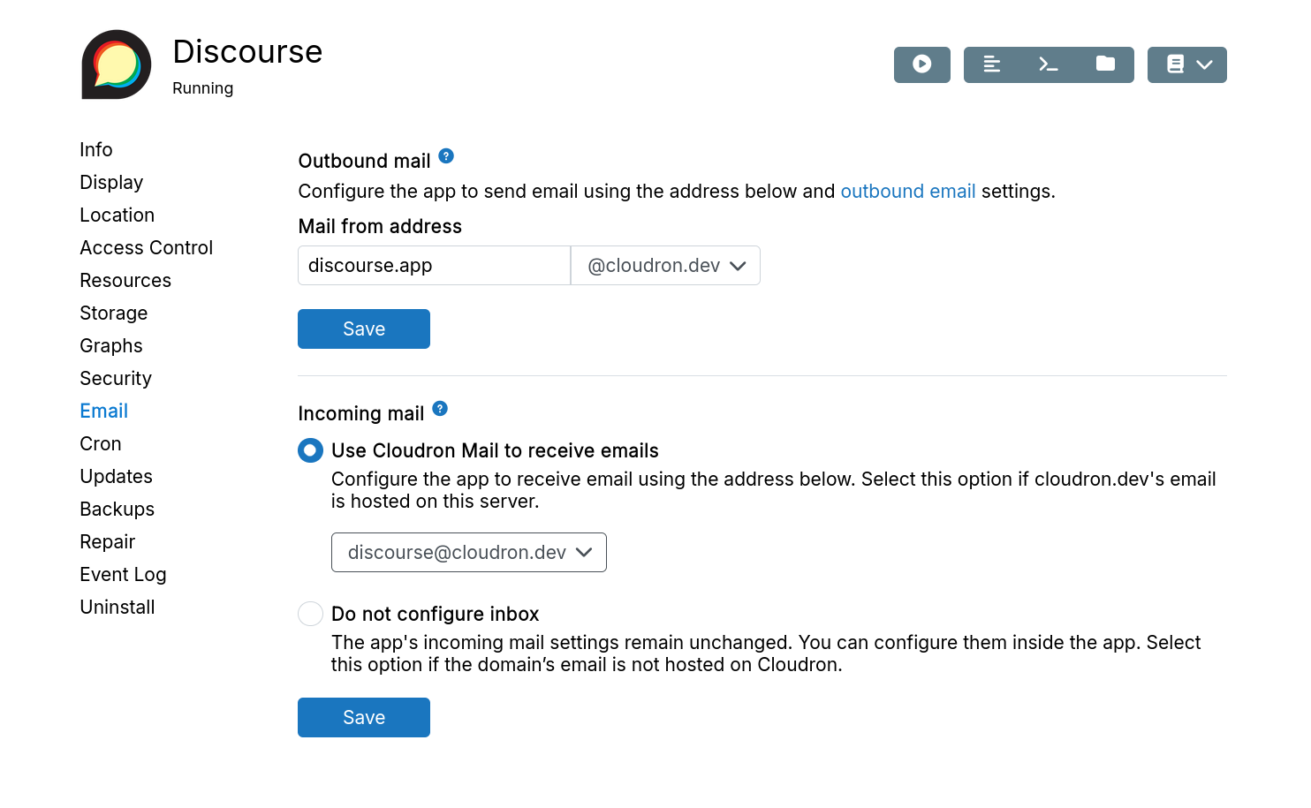Click the Discourse app logo
Viewport: 1311px width, 808px height.
pos(117,65)
